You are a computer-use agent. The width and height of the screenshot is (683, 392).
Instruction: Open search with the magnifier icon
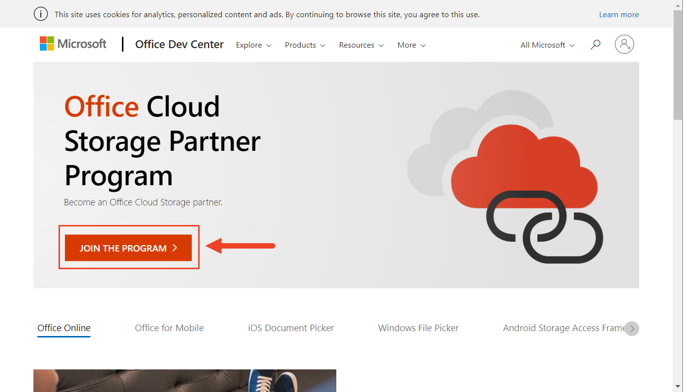coord(595,44)
